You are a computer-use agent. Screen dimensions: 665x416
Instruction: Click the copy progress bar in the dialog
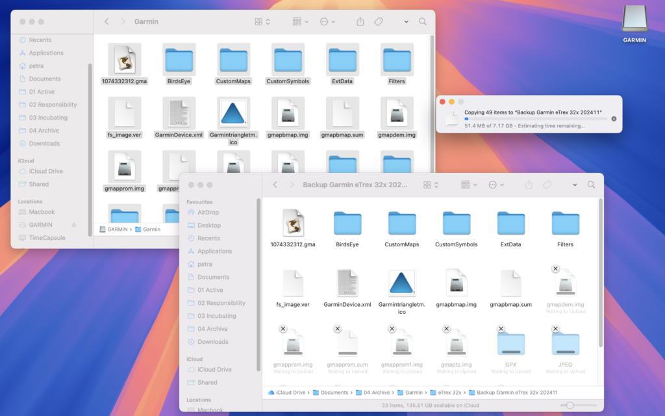[x=536, y=119]
